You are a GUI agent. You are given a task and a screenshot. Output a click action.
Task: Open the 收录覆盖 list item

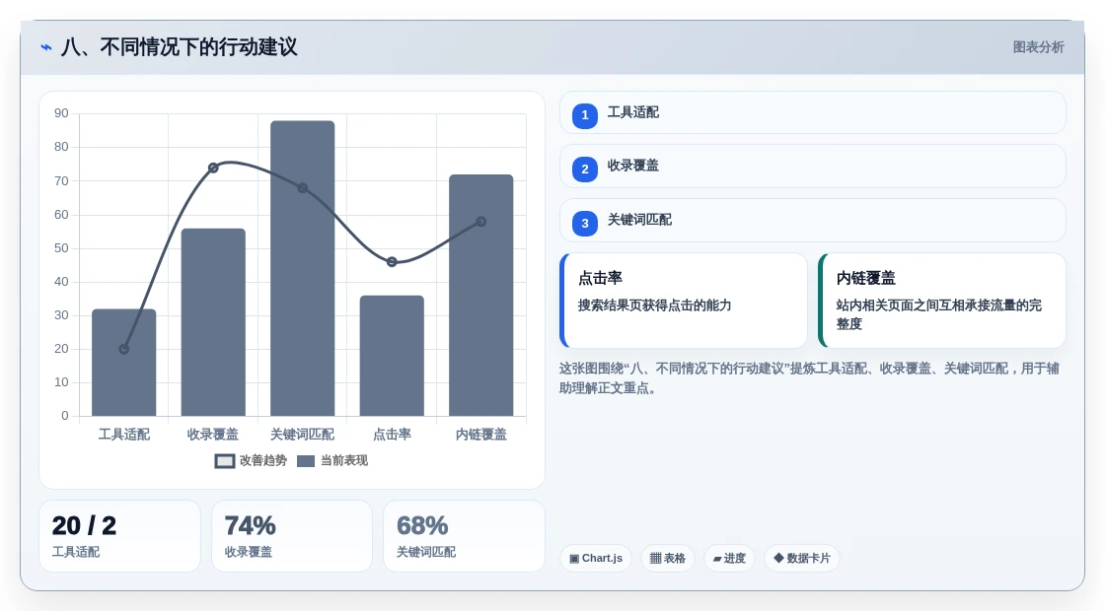tap(813, 167)
